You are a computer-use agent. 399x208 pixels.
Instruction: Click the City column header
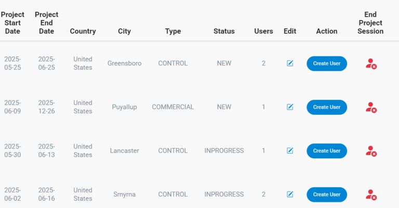[x=124, y=31]
